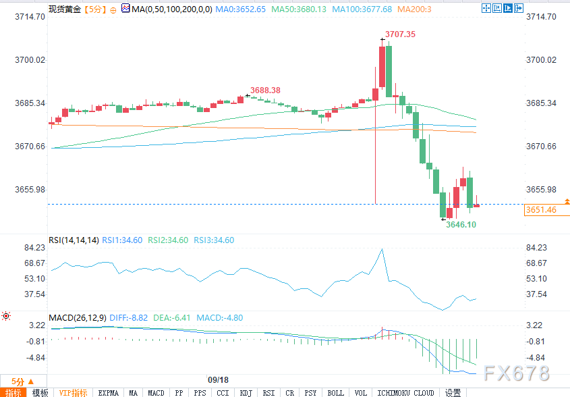Click the EXPMA indicator button

tap(109, 393)
